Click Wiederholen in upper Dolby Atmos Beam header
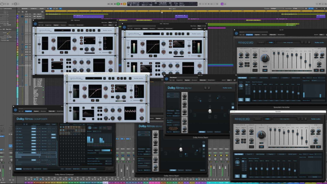Image resolution: width=327 pixels, height=184 pixels. [x=211, y=80]
